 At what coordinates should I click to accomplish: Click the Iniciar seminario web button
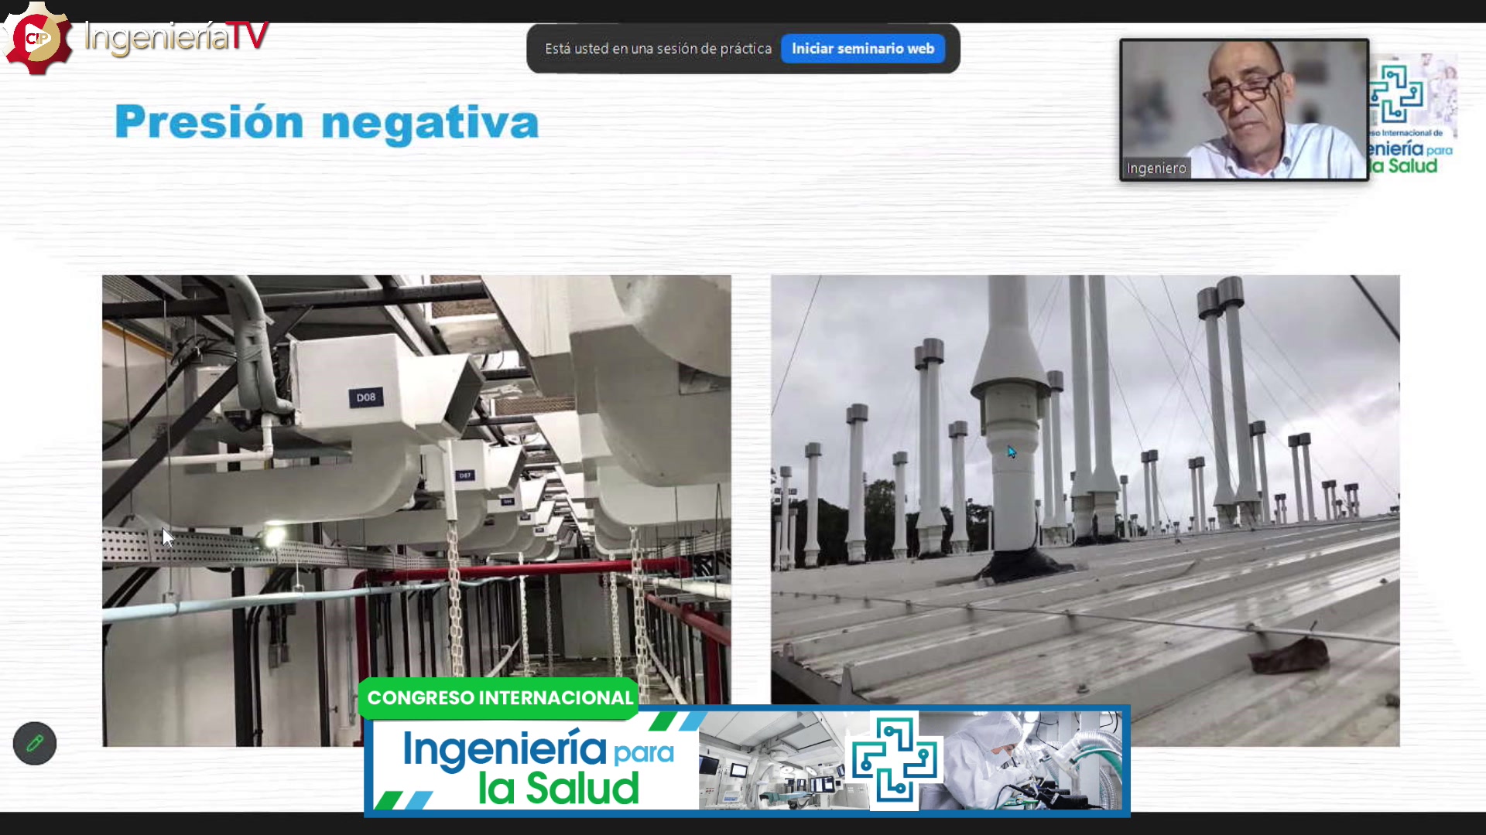pyautogui.click(x=862, y=49)
